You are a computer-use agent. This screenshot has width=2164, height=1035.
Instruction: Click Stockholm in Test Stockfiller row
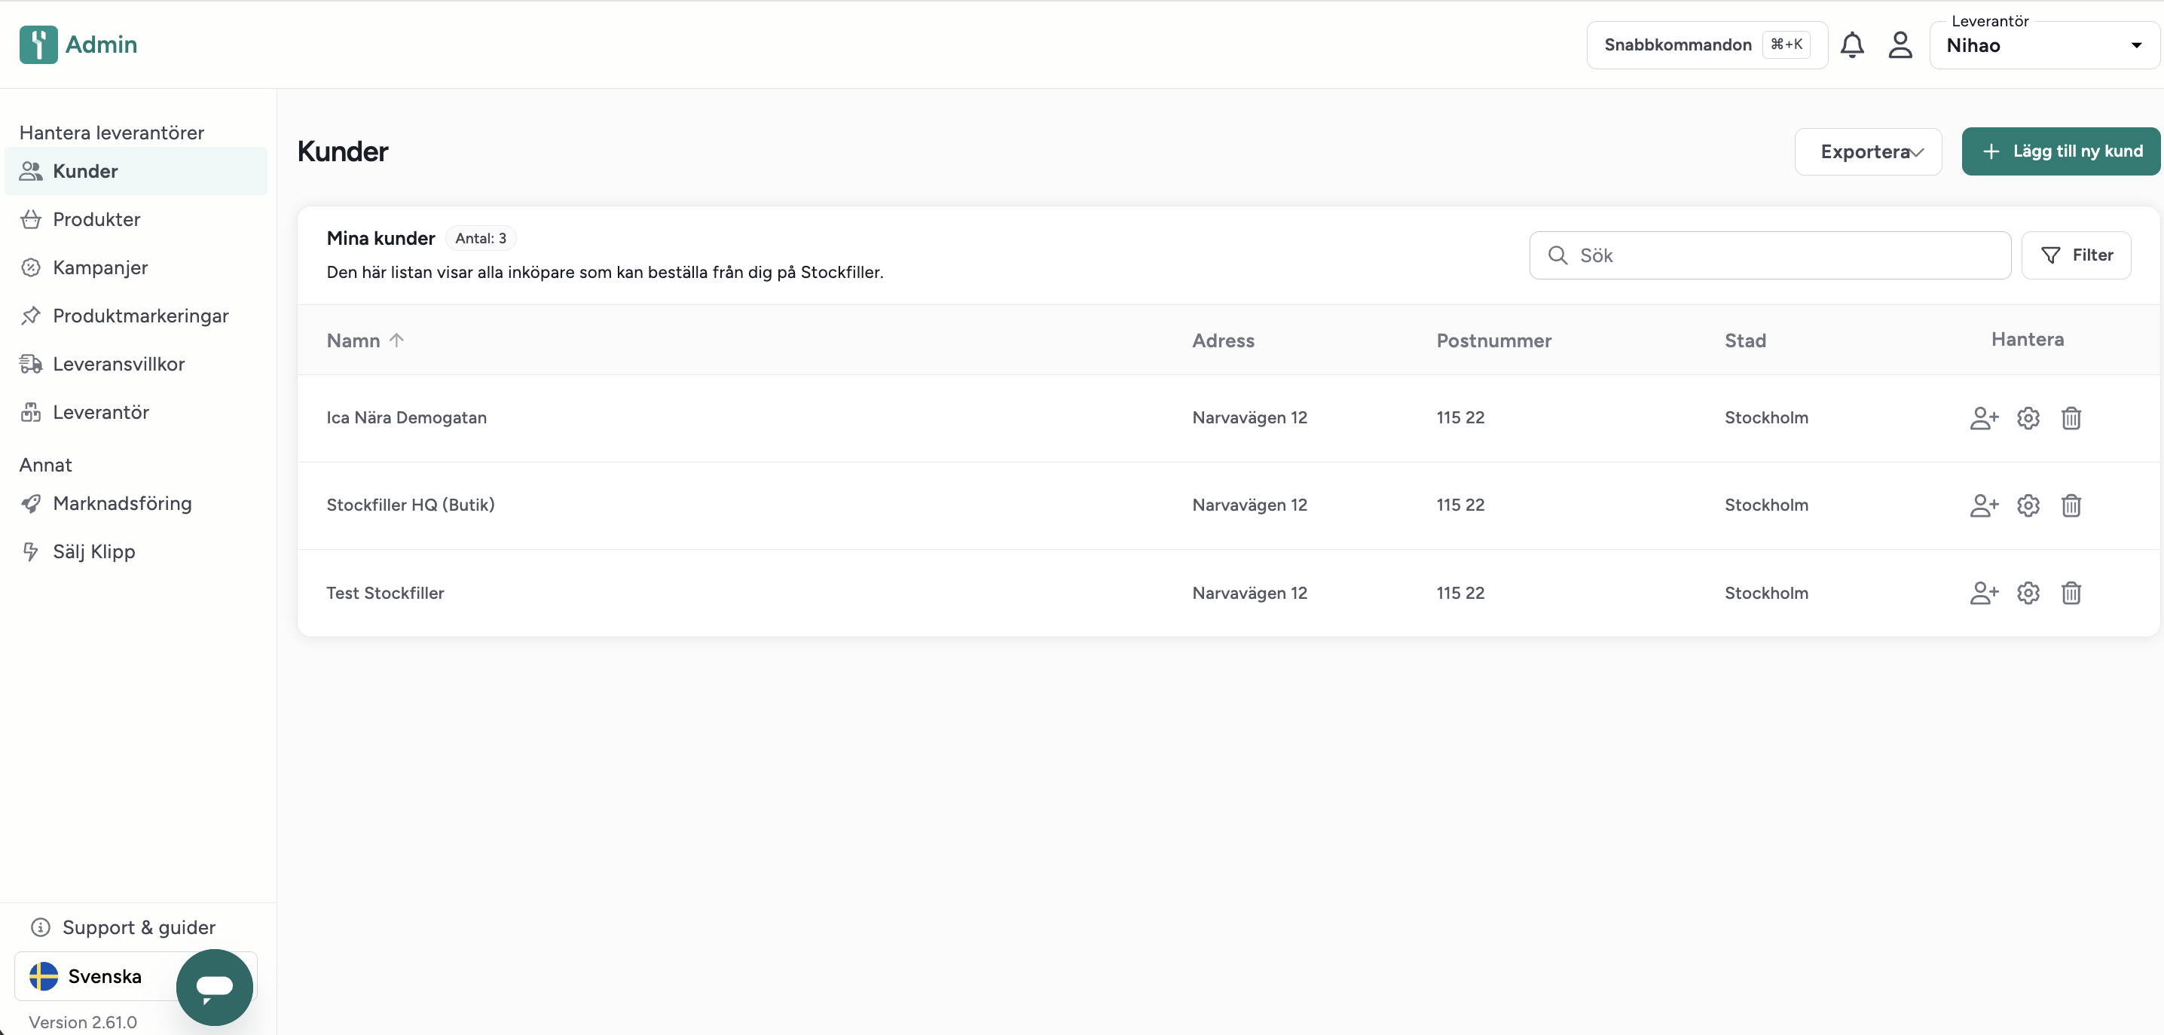[1767, 593]
